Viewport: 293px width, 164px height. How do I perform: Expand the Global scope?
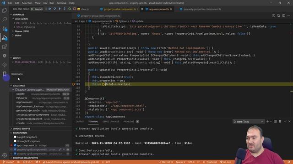click(x=13, y=36)
